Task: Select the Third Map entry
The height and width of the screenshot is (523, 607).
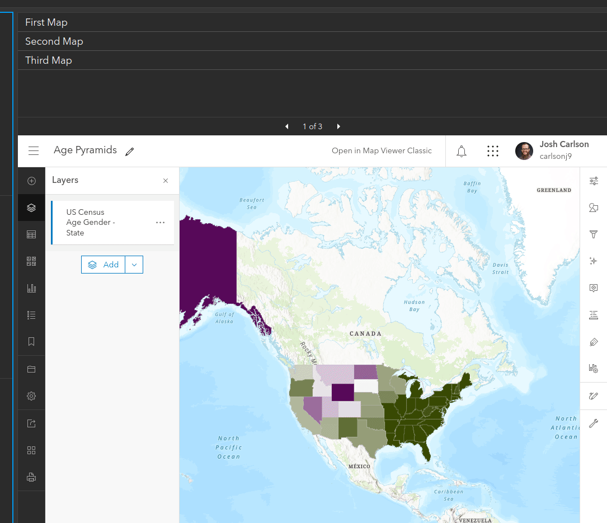Action: click(49, 60)
